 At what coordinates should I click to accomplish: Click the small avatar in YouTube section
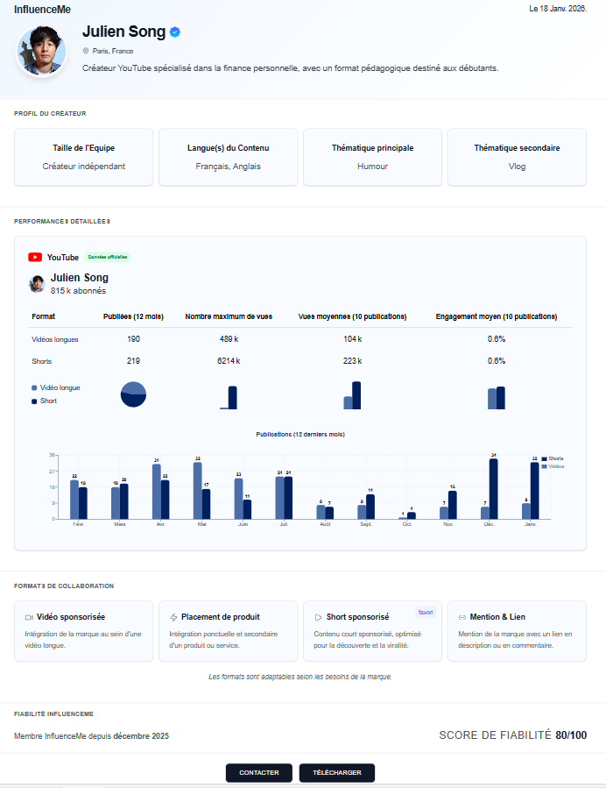click(38, 284)
